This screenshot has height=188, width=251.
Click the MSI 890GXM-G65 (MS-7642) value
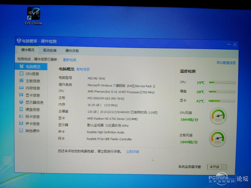[x=106, y=98]
